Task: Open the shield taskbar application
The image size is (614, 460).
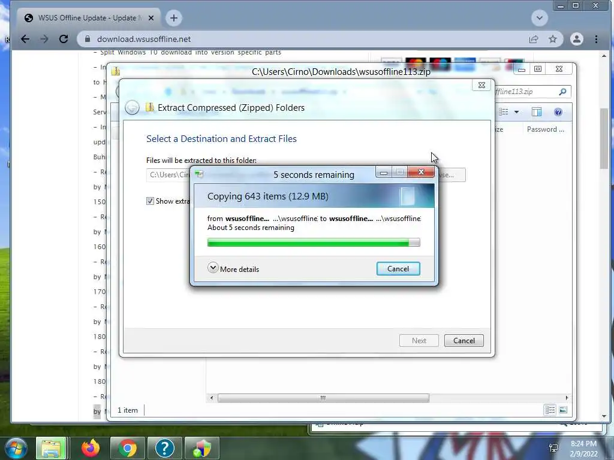Action: click(201, 448)
